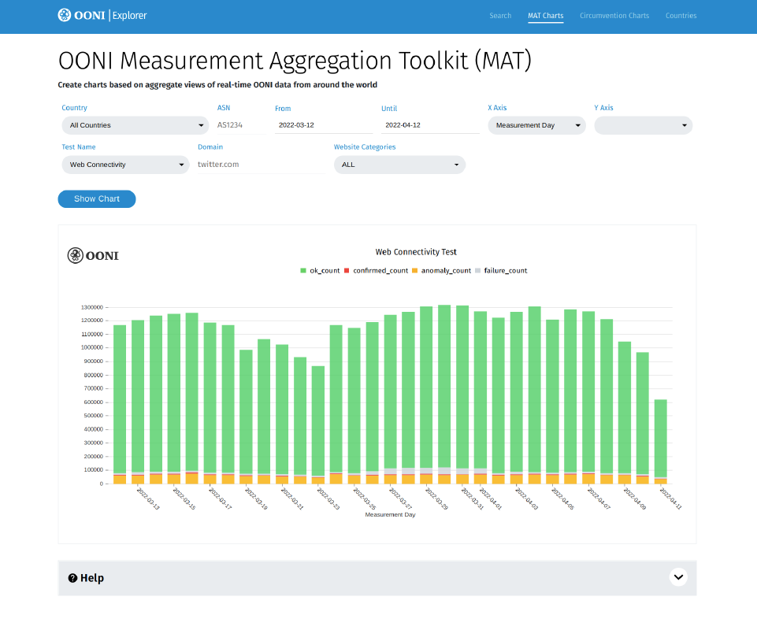This screenshot has width=757, height=630.
Task: Open the X Axis Measurement Day dropdown
Action: 536,125
